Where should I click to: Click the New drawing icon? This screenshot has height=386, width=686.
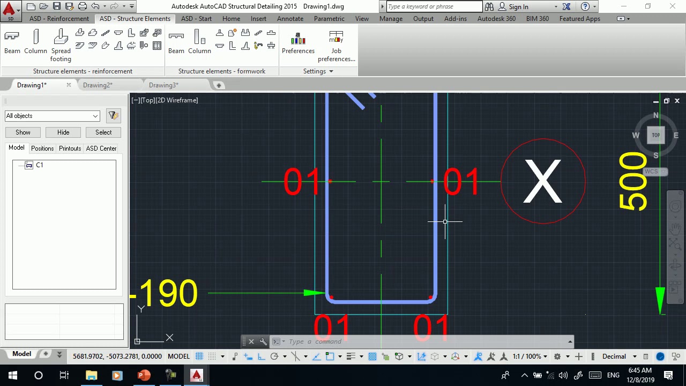pos(31,6)
